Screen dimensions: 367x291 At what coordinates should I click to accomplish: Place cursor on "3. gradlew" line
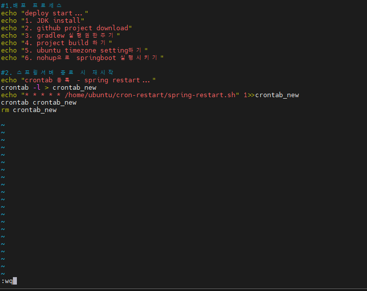pyautogui.click(x=61, y=36)
